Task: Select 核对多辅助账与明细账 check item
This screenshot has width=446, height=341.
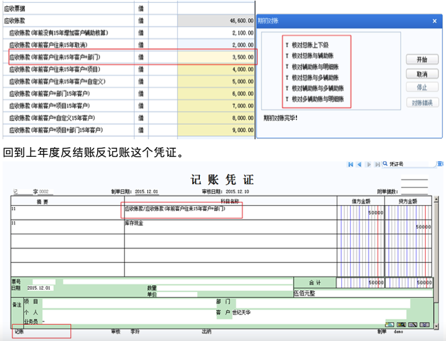Action: point(314,100)
